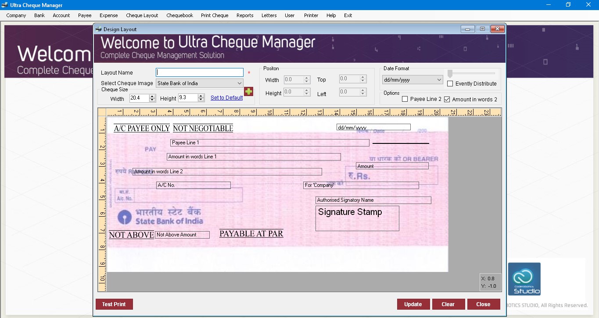Click the red Close button
599x318 pixels.
click(x=483, y=304)
